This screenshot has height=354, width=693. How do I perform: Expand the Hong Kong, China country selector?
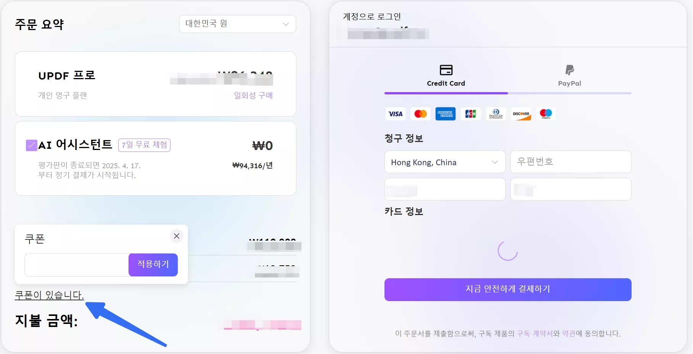[x=445, y=162]
